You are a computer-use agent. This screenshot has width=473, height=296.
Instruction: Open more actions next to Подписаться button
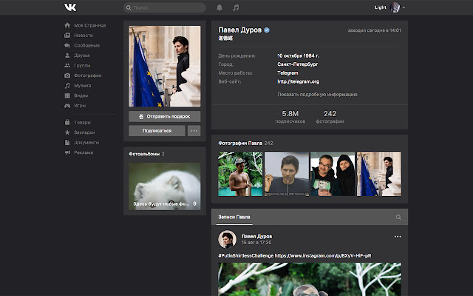(x=194, y=131)
